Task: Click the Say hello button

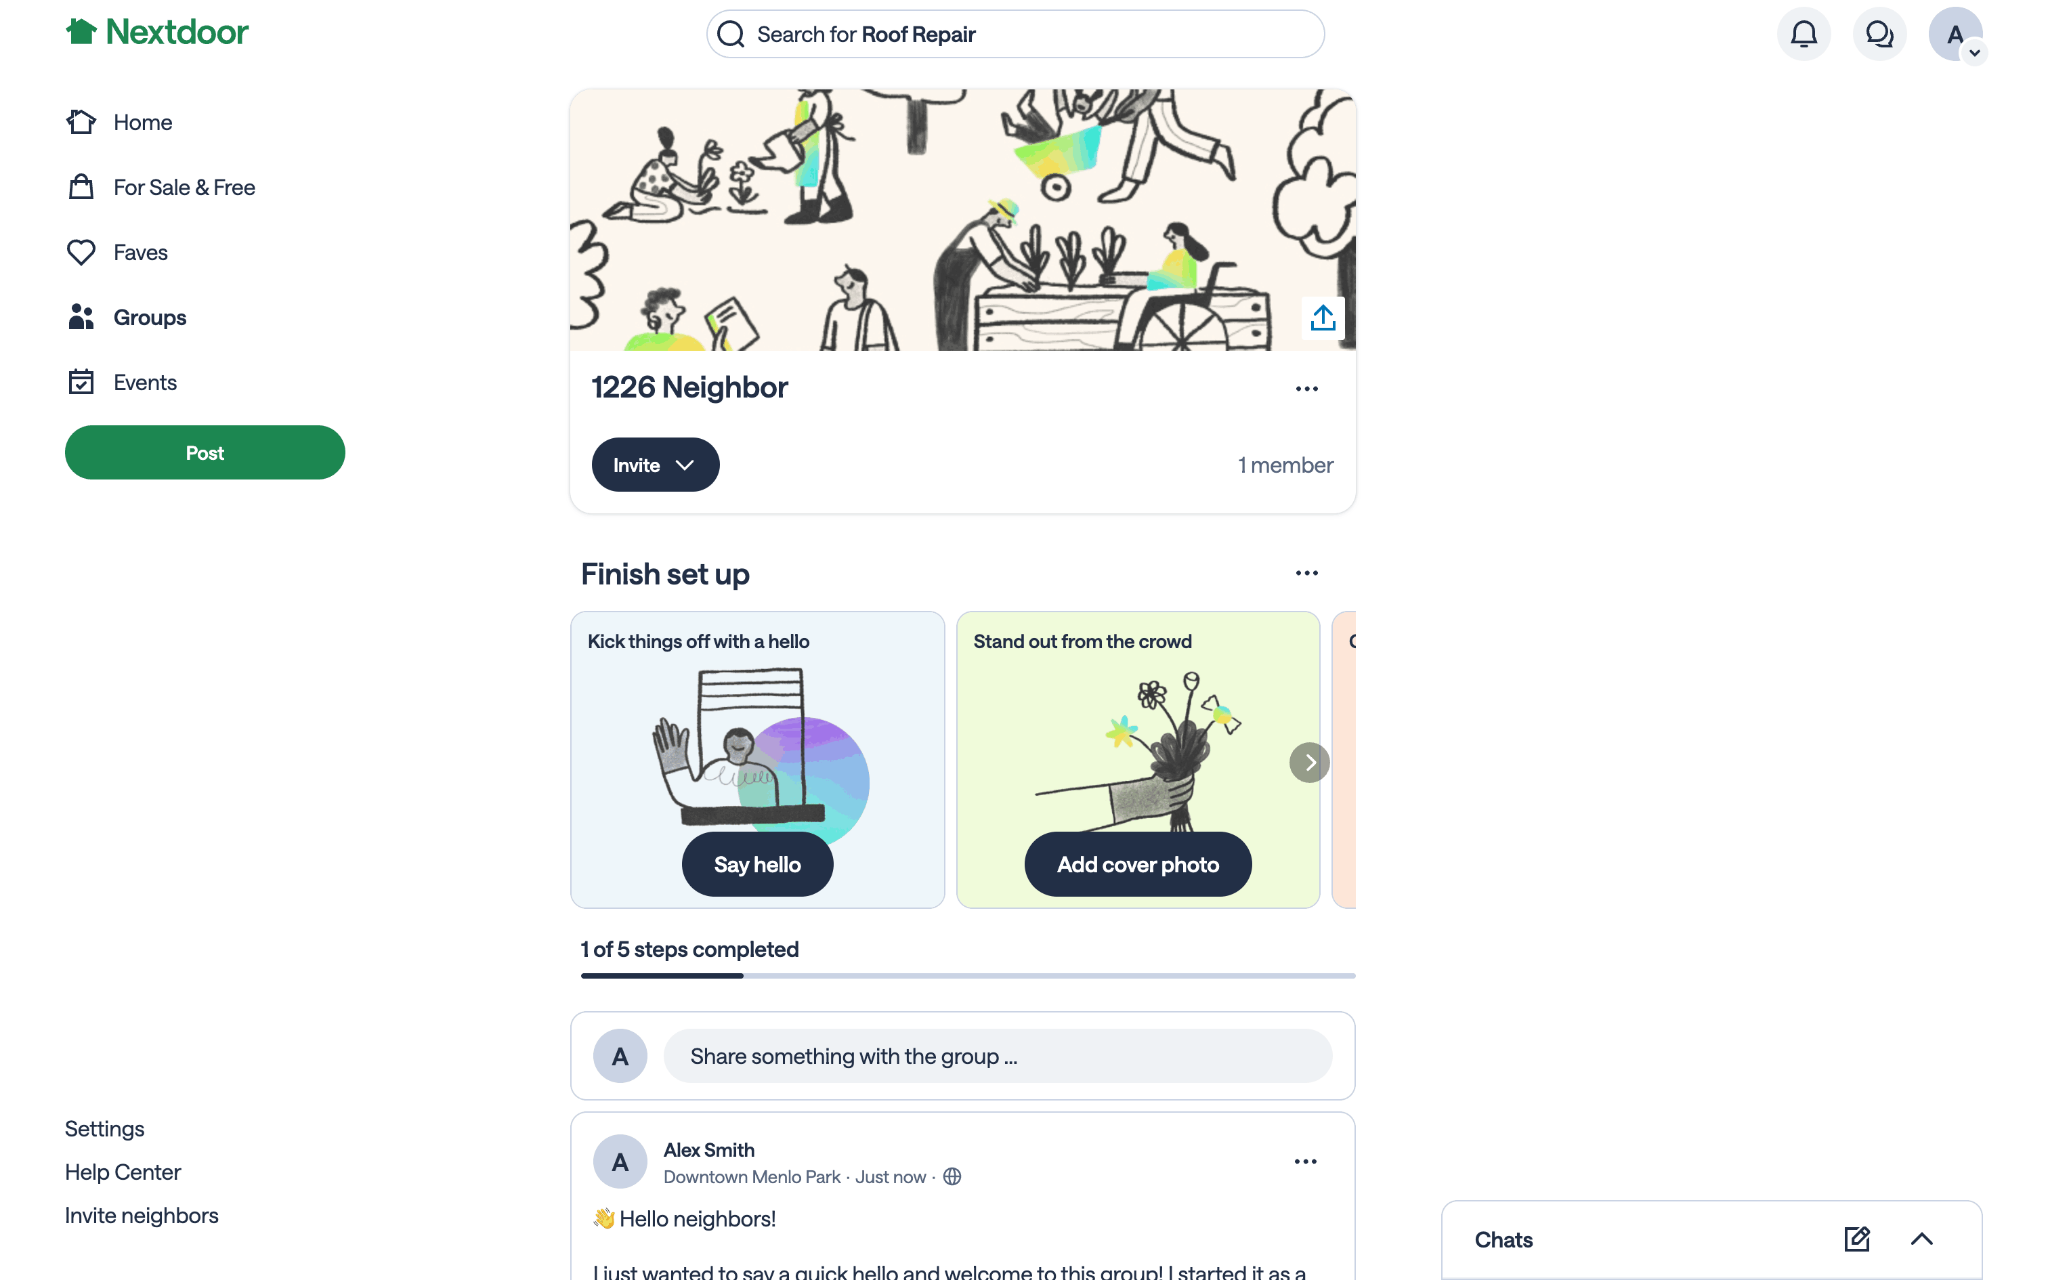Action: pos(757,864)
